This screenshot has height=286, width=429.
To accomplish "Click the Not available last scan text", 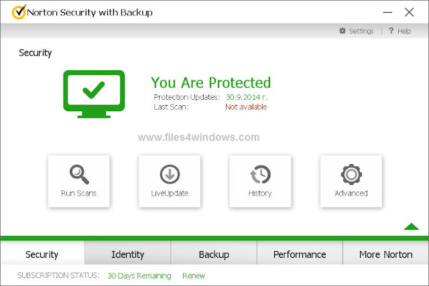I will pos(246,107).
